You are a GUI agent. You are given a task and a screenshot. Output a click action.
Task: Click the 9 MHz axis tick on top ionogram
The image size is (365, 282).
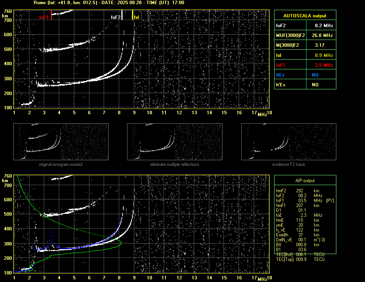click(x=134, y=113)
